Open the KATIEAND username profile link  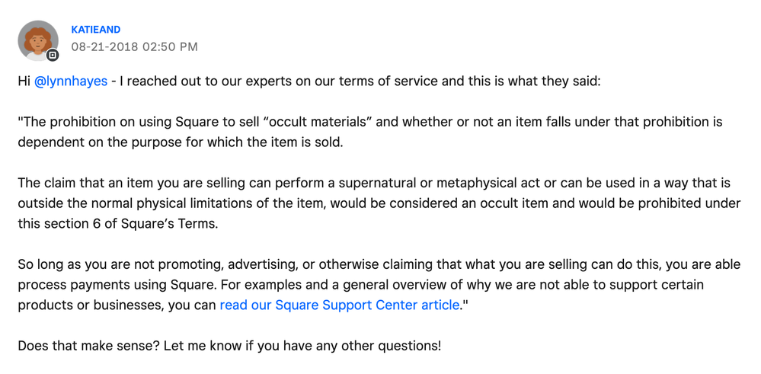point(95,30)
